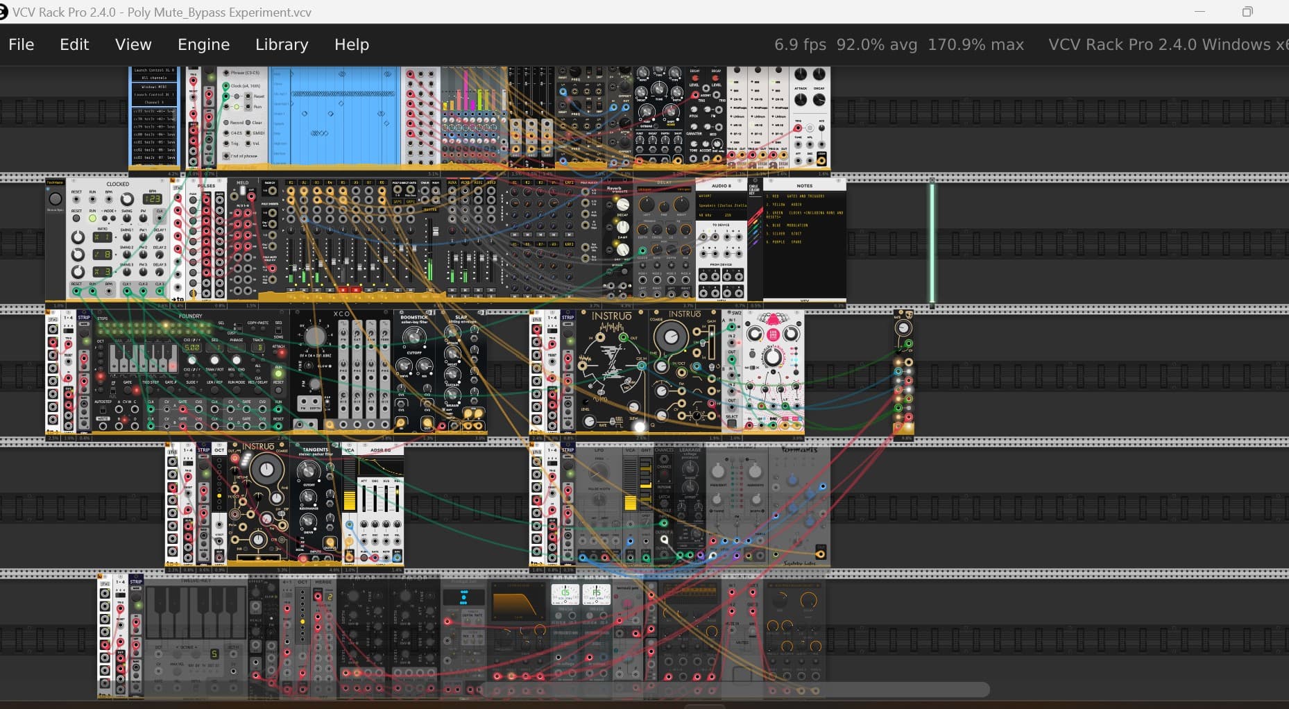Click the DECAY knob on the Reverb module

pyautogui.click(x=622, y=205)
